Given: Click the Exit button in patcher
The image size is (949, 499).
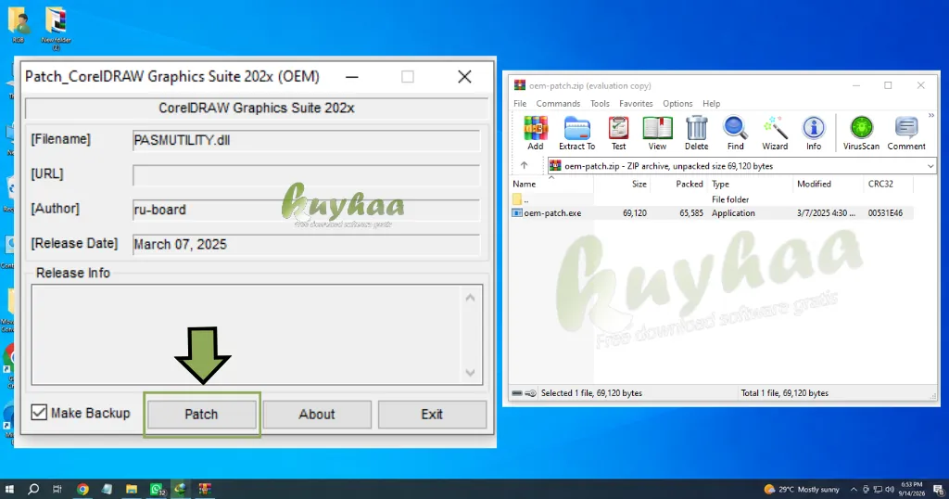Looking at the screenshot, I should click(432, 415).
